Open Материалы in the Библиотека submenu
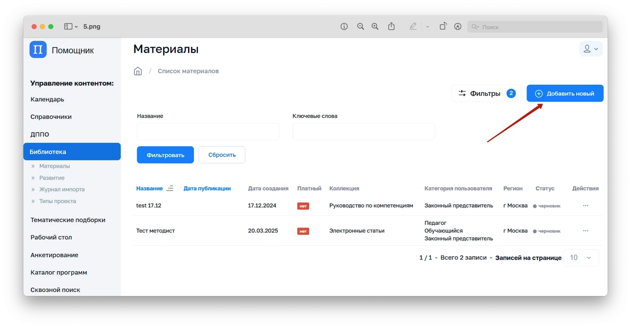Image resolution: width=631 pixels, height=327 pixels. [x=54, y=166]
